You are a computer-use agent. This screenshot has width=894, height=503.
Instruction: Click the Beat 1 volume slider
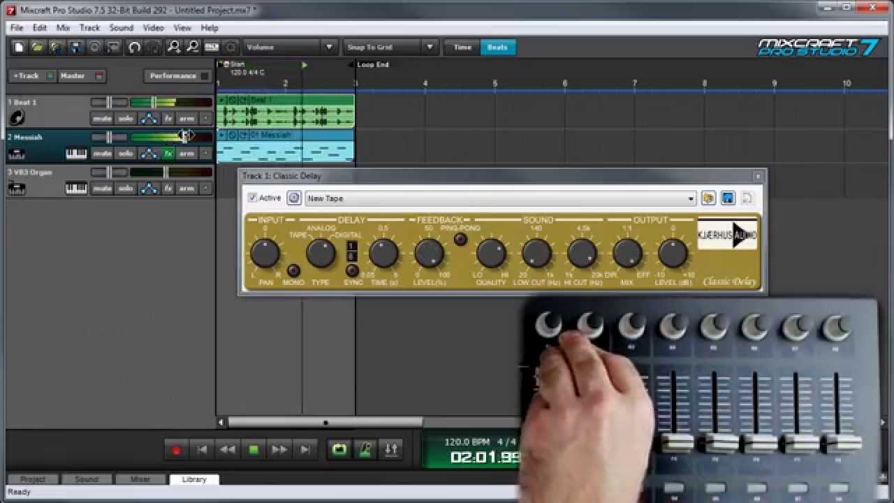(x=171, y=103)
